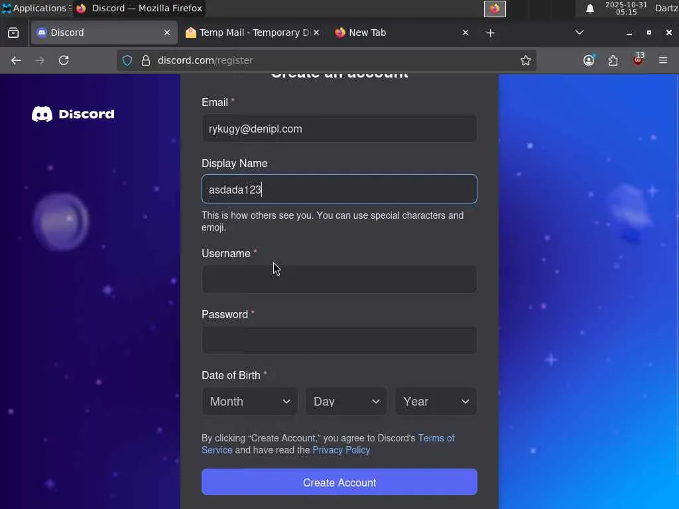Click the display name helper text
679x509 pixels.
click(x=333, y=221)
